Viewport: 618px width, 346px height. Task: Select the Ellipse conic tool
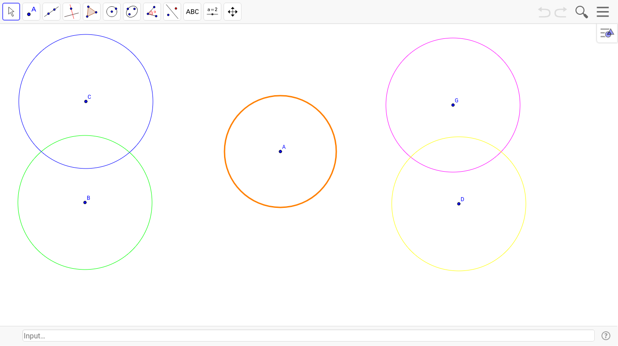tap(132, 12)
